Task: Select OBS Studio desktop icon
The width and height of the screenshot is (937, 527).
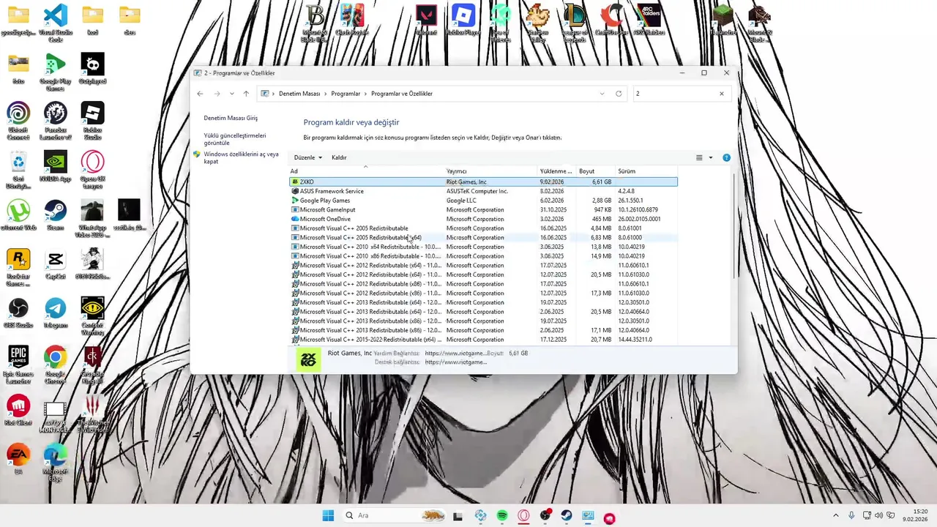Action: click(x=18, y=313)
